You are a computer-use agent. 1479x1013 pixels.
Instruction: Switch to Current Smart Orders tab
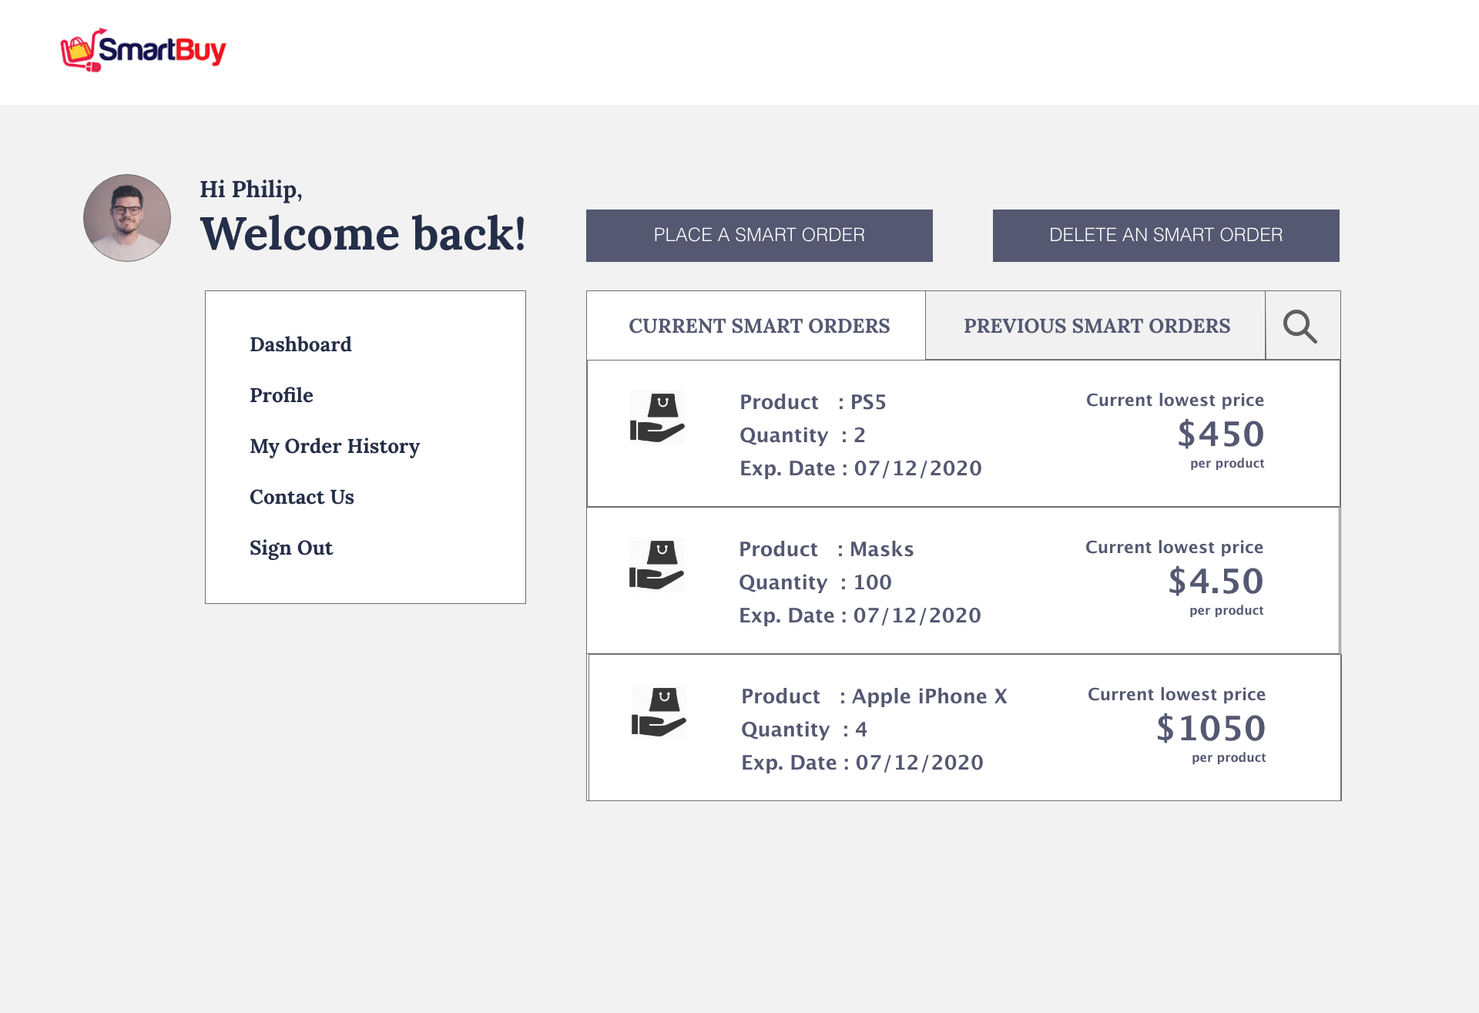point(758,326)
